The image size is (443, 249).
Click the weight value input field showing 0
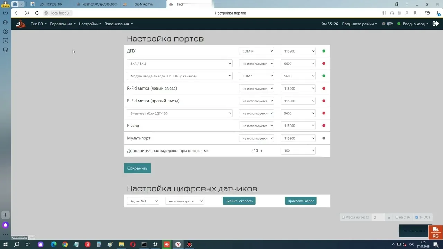378,218
